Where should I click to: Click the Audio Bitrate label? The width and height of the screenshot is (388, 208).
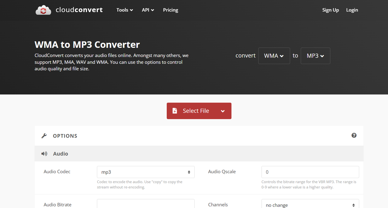pyautogui.click(x=58, y=205)
